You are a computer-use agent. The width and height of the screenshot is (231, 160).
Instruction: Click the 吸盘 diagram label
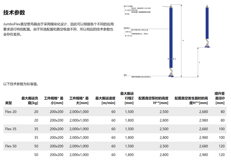125,75
